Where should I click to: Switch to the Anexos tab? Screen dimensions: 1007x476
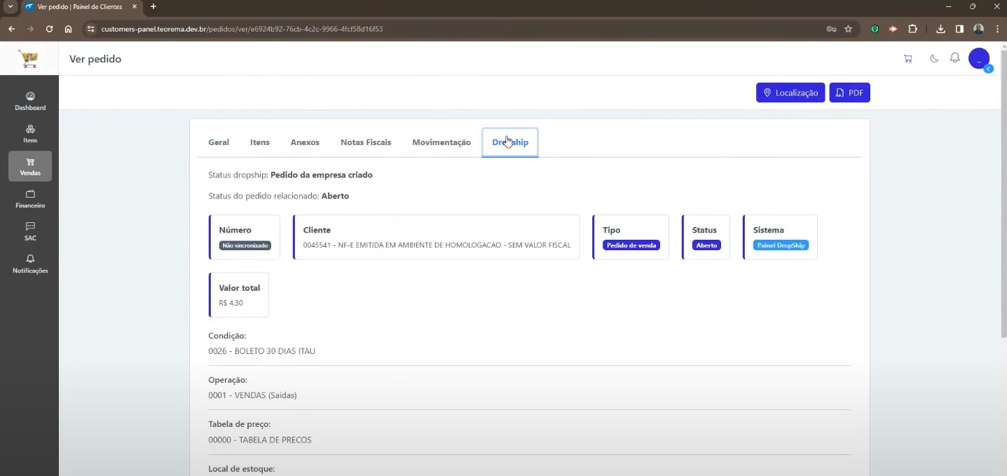pyautogui.click(x=305, y=142)
